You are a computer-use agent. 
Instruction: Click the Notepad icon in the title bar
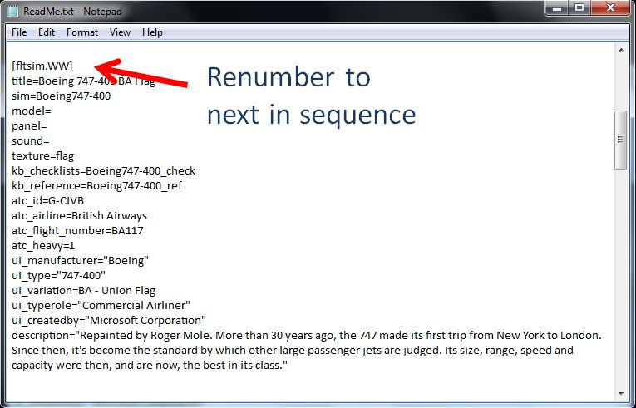[13, 11]
